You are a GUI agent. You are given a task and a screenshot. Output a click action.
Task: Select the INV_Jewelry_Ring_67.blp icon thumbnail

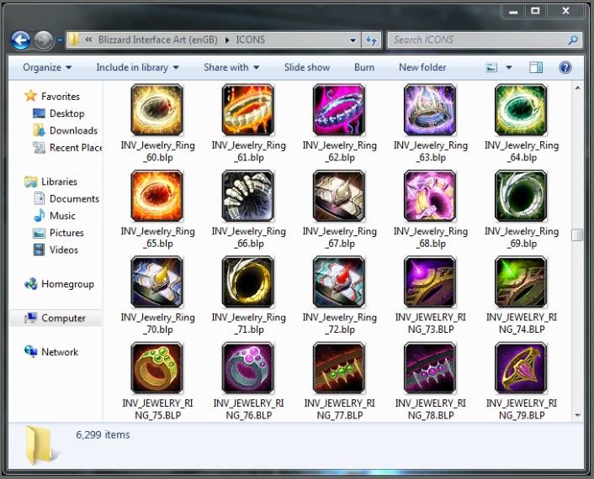339,196
